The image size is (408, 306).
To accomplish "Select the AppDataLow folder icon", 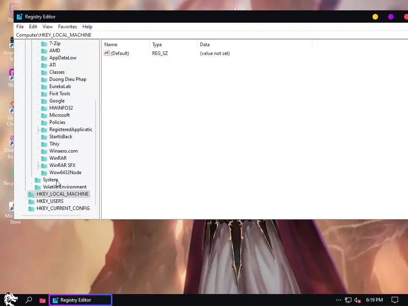I will click(44, 58).
